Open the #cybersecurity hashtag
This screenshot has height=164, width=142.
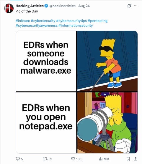click(x=43, y=21)
